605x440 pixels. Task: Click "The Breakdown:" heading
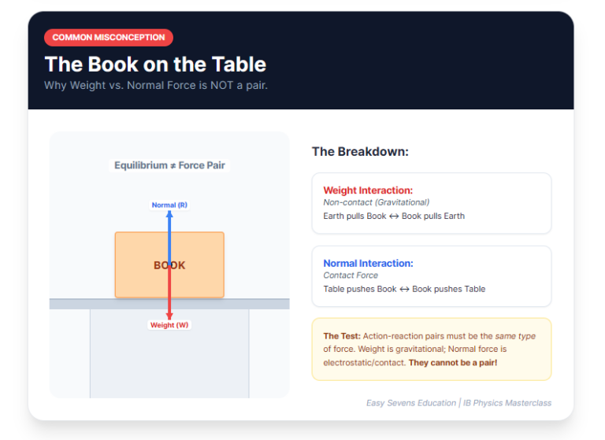360,151
